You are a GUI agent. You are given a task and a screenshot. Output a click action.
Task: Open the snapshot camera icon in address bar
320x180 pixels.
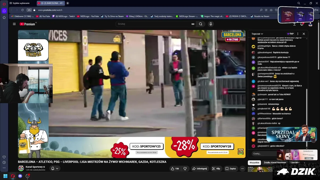click(271, 10)
